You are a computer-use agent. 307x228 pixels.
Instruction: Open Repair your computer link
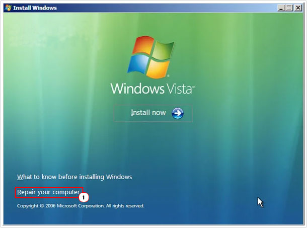tap(48, 192)
